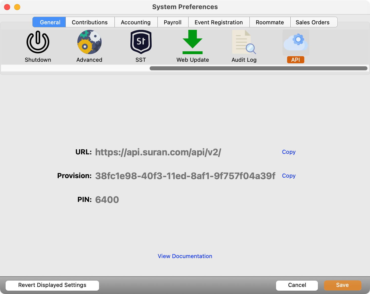Switch to the Sales Orders tab
370x294 pixels.
[x=313, y=22]
